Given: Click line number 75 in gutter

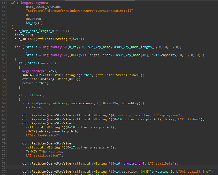Looking at the screenshot, I should tap(4, 163).
